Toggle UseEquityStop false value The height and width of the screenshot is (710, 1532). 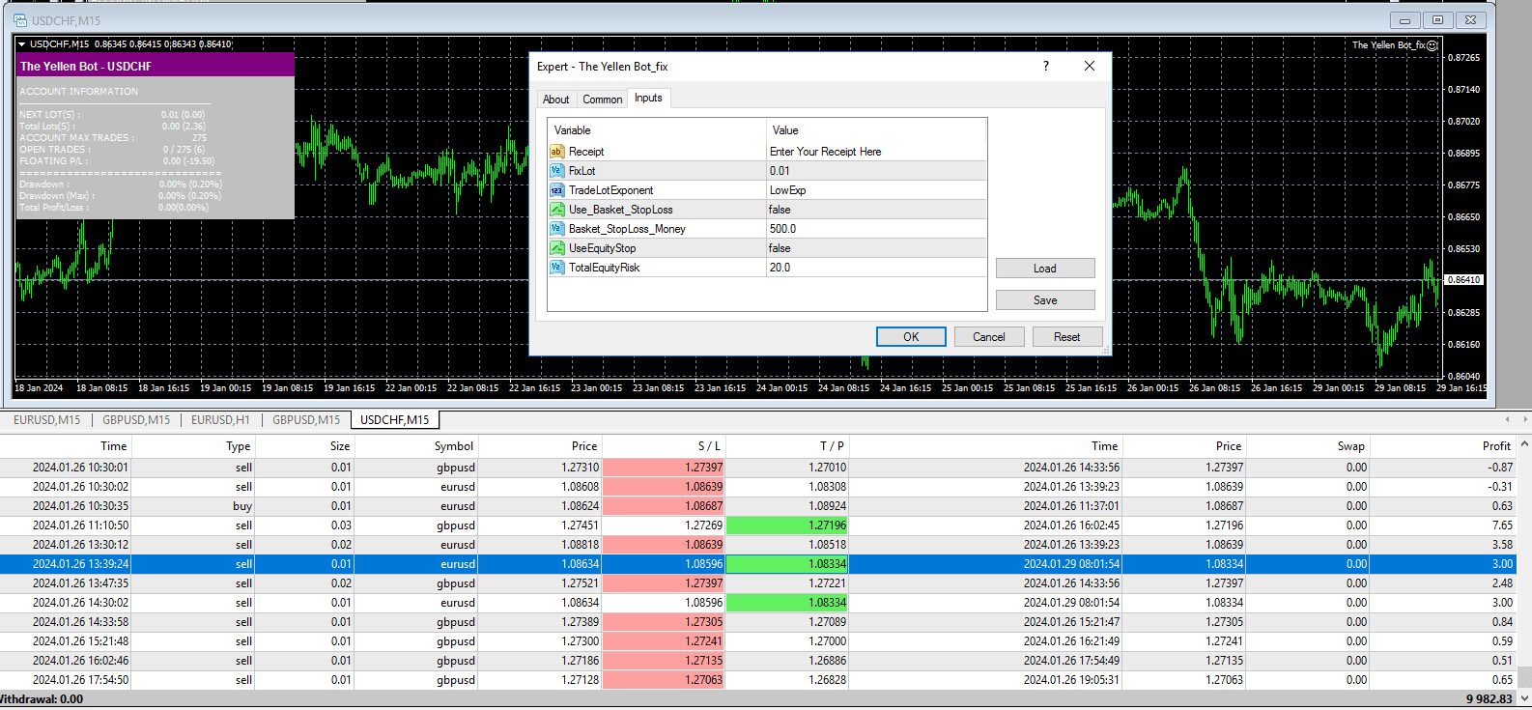click(x=876, y=248)
